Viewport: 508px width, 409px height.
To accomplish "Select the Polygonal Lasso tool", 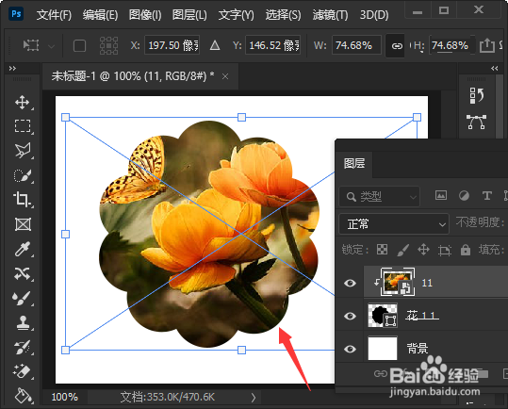I will coord(23,150).
